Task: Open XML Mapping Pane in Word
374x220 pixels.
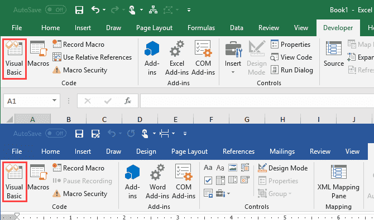Action: (338, 182)
